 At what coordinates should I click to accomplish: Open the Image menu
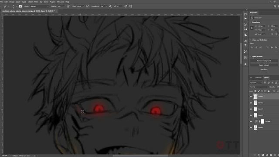coord(12,2)
